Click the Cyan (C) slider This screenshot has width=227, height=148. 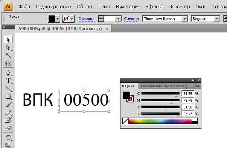click(x=160, y=93)
